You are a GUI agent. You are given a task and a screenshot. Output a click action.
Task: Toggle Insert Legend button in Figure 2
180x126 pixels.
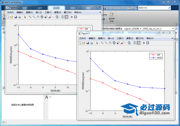(x=138, y=43)
